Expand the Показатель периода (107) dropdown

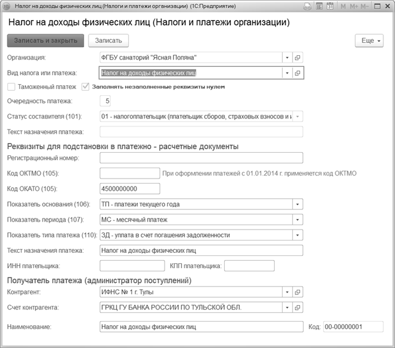[x=297, y=220]
